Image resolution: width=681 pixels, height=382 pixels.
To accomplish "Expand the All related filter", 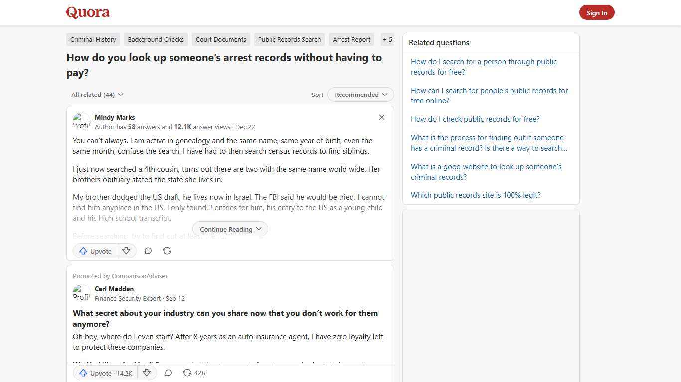I will click(97, 95).
